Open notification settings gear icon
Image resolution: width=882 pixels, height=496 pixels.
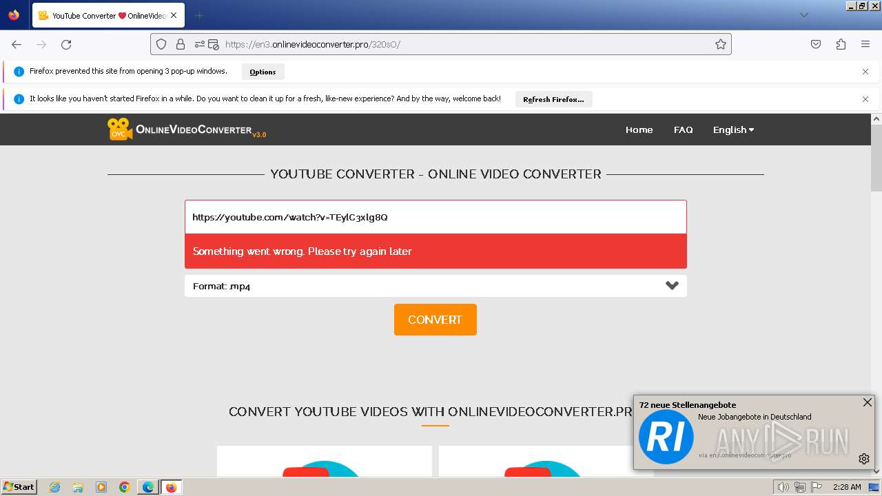tap(863, 459)
